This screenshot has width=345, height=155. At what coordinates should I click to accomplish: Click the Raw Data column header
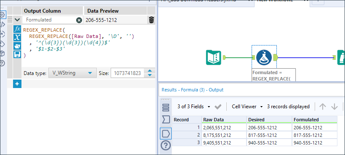(x=224, y=120)
